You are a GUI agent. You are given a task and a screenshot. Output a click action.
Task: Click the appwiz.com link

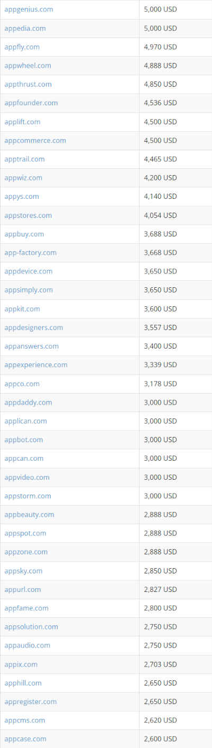[x=23, y=178]
